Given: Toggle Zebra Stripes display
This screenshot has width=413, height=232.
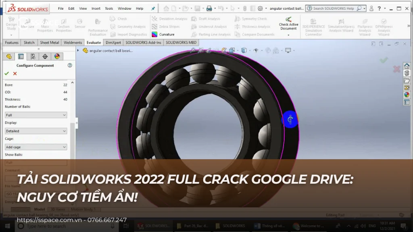Looking at the screenshot, I should tap(166, 27).
